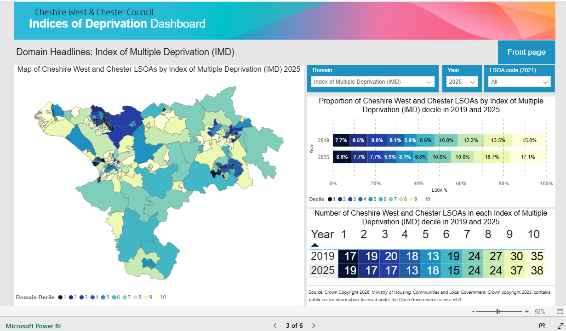Click the 2019 bar segment showing 9.0%
This screenshot has width=566, height=331.
click(x=377, y=140)
